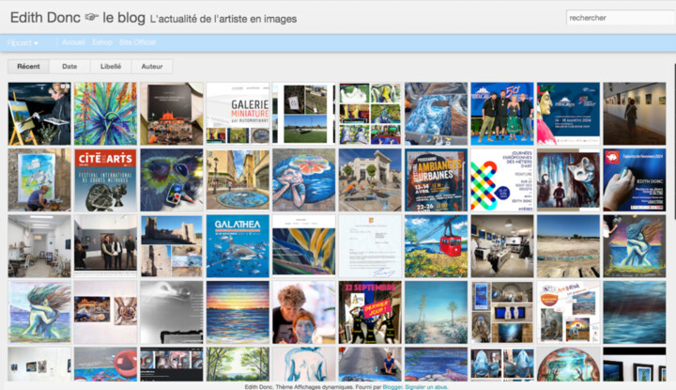Open the Journées Européennes des Métiers d'Art thumbnail
Viewport: 676px width, 390px height.
click(501, 179)
